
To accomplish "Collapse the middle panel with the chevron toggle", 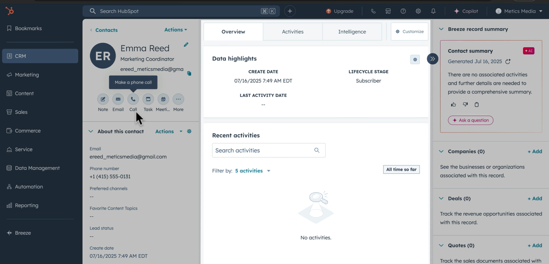I will click(x=432, y=59).
